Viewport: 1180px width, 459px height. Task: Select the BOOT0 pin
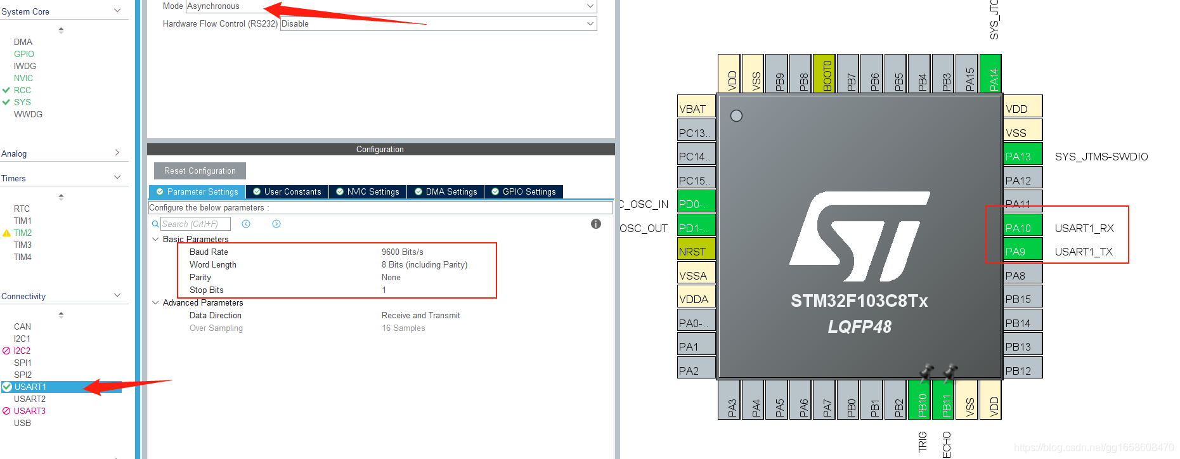(824, 74)
